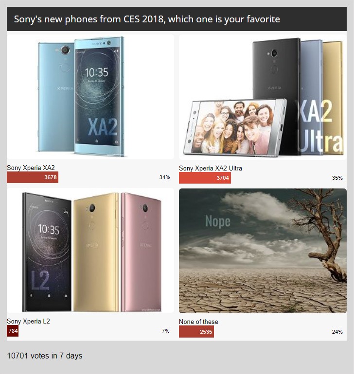Screen dimensions: 354x374
Task: Click the 7% result for Xperia L2
Action: [165, 331]
